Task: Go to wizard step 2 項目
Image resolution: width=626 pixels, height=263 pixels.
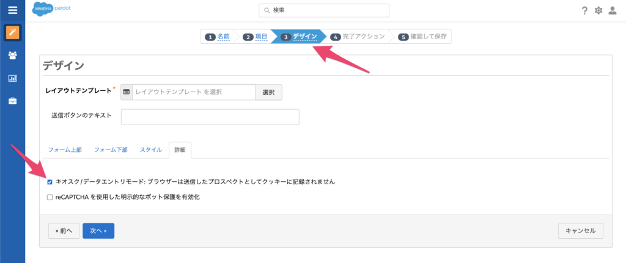Action: 256,37
